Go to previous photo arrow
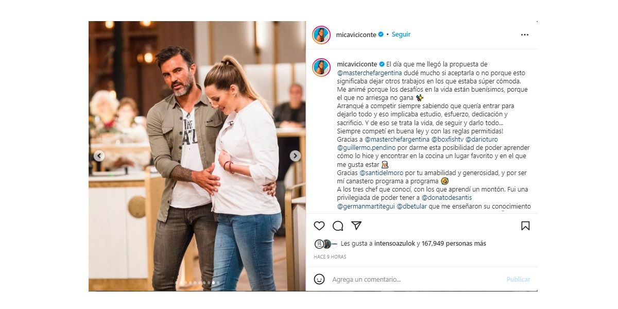Image resolution: width=618 pixels, height=309 pixels. click(99, 156)
